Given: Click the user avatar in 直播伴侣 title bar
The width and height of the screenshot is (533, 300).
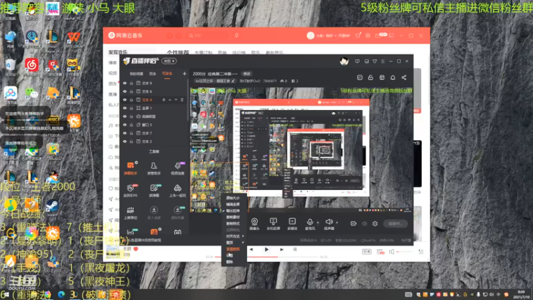Looking at the screenshot, I should (344, 61).
